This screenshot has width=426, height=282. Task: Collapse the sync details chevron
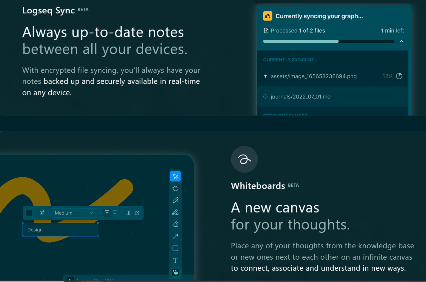pos(402,41)
